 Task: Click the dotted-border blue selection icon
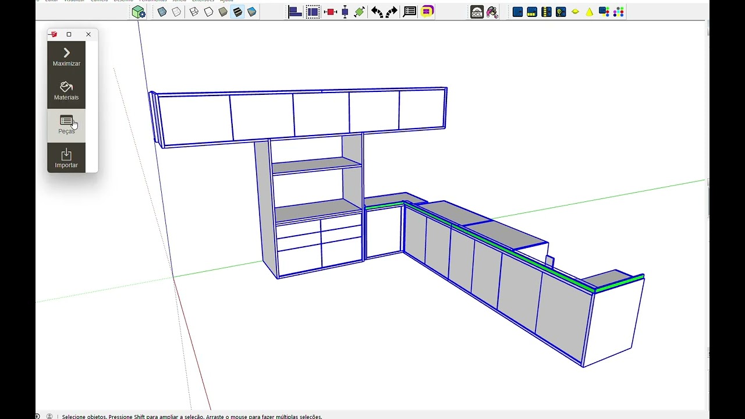click(x=313, y=12)
